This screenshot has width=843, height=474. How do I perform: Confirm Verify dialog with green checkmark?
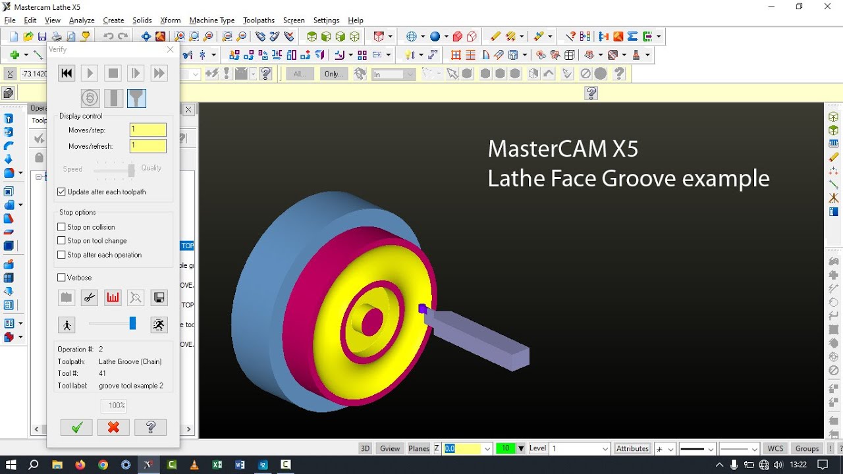click(x=76, y=427)
